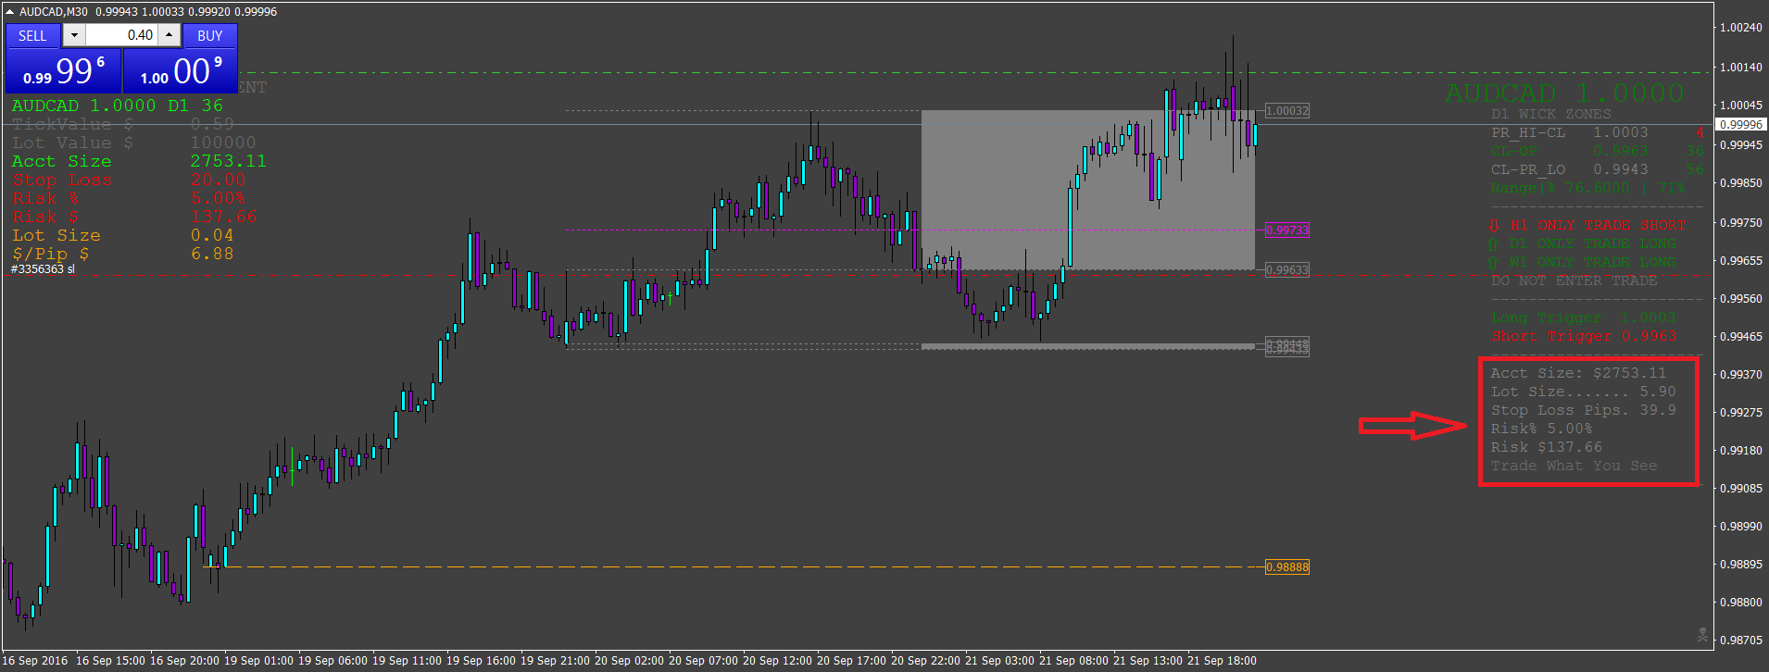Click the D1 ONLY TRADE LONG text
The width and height of the screenshot is (1769, 672).
tap(1593, 243)
